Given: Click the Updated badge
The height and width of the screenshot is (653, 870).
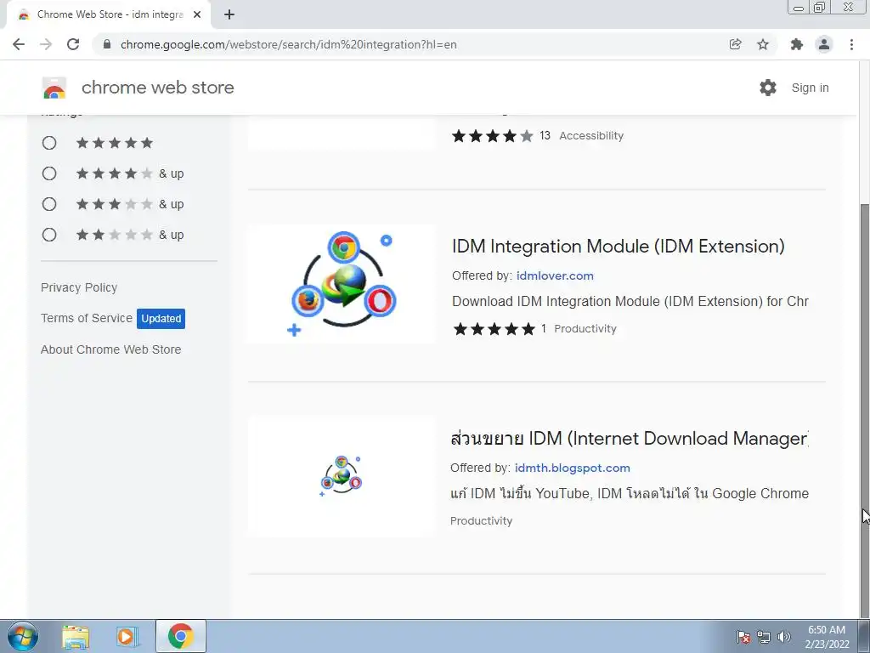Looking at the screenshot, I should point(161,319).
